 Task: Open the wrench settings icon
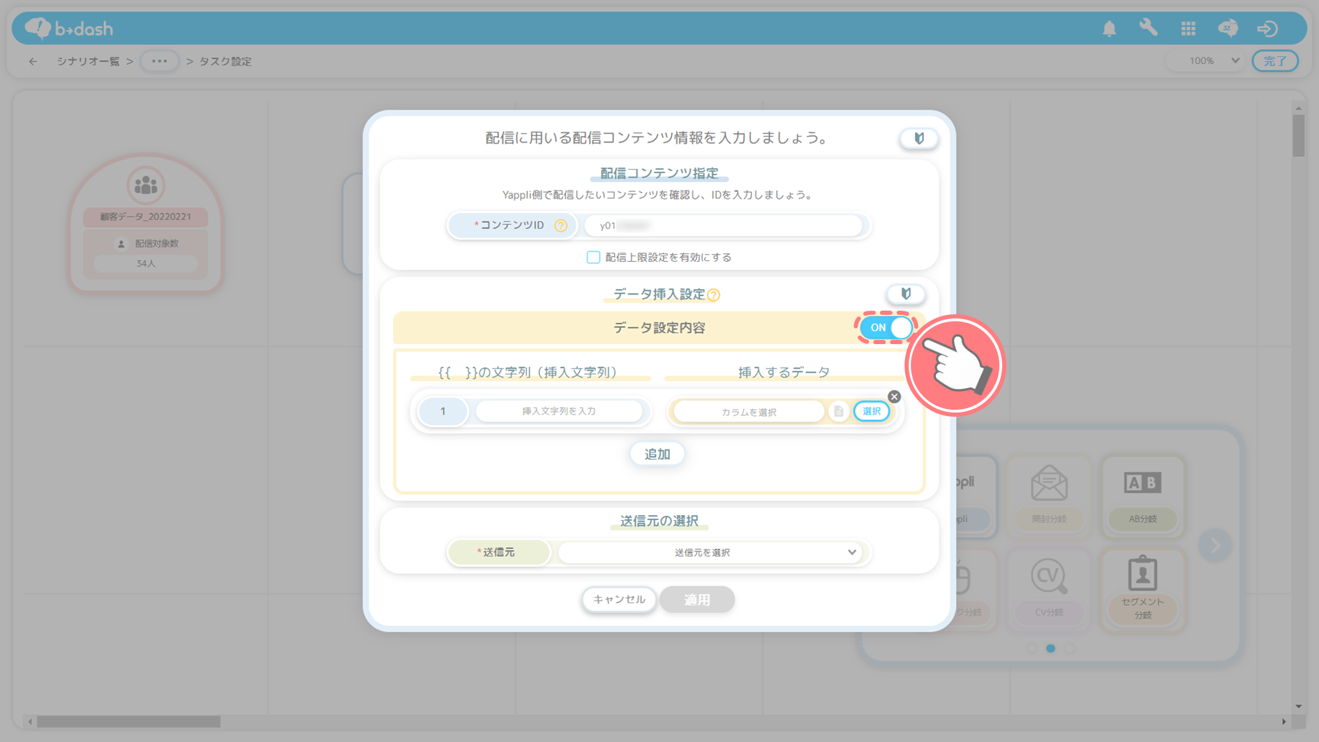click(1149, 28)
